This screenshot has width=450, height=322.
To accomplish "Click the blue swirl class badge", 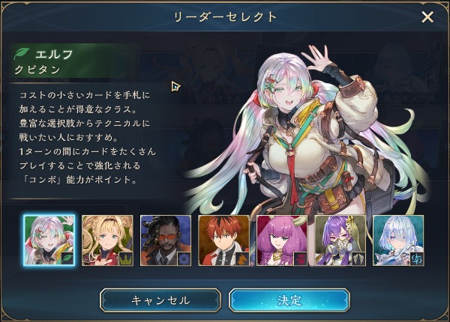I will 417,259.
